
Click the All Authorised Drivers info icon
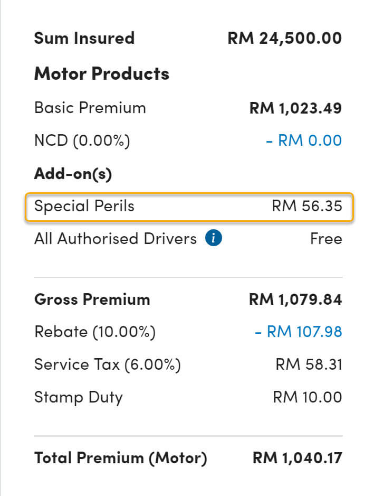coord(214,238)
